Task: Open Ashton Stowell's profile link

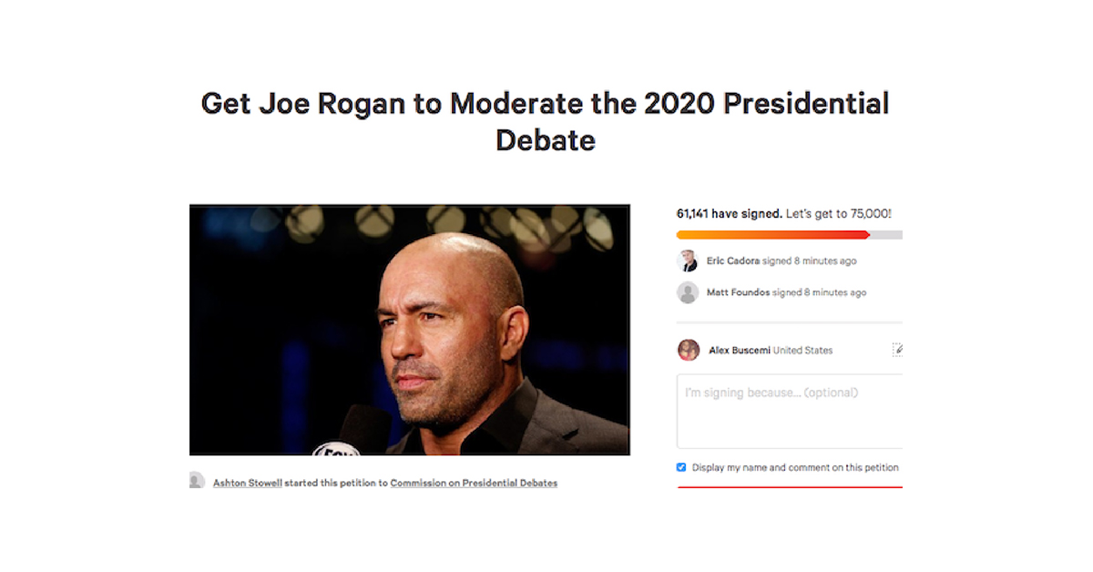Action: pyautogui.click(x=247, y=483)
